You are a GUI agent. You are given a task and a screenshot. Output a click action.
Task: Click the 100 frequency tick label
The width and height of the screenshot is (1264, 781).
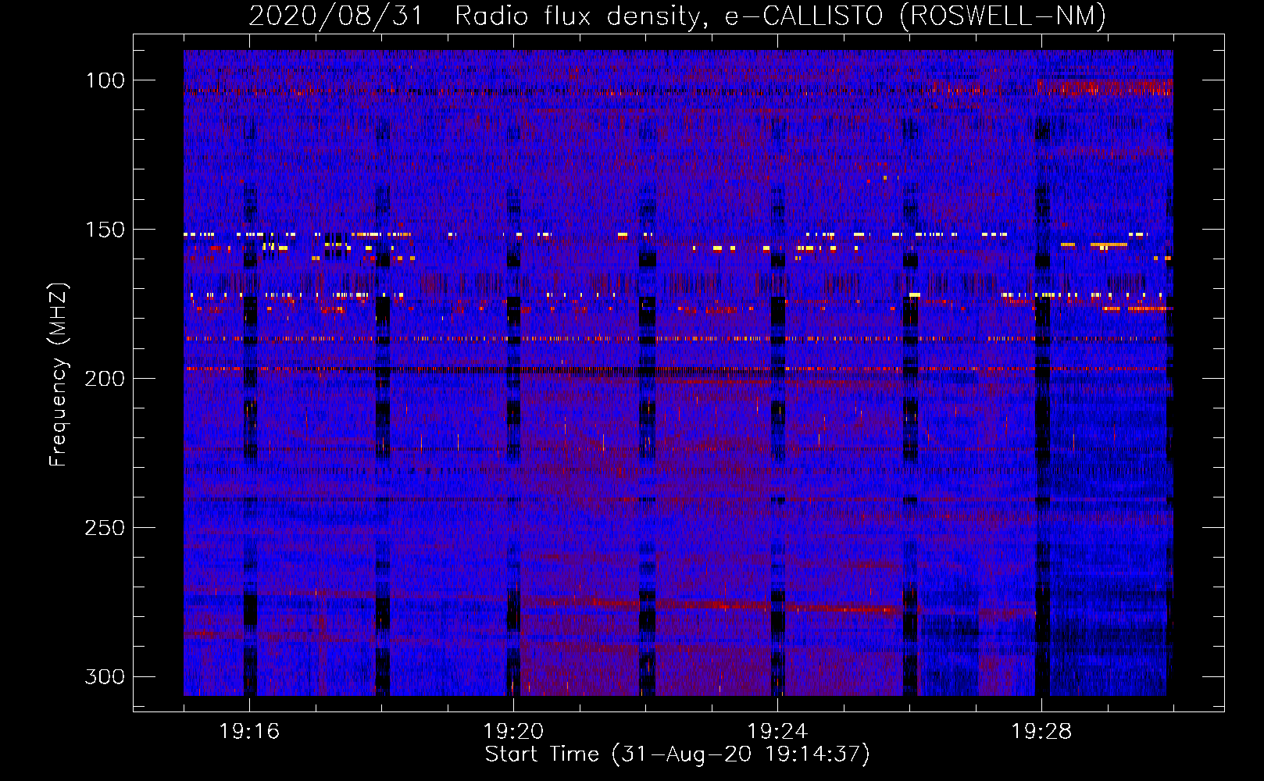[105, 80]
